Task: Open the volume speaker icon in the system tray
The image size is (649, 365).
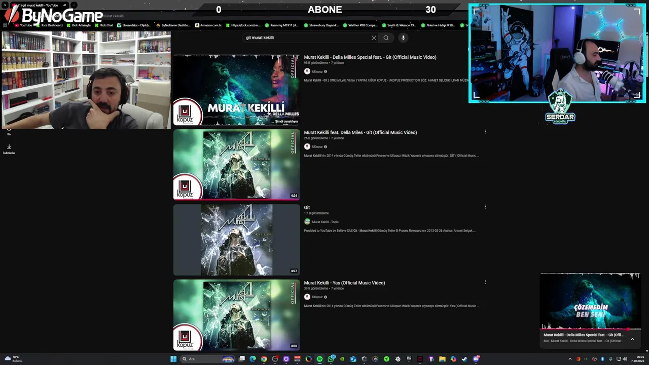Action: tap(625, 359)
